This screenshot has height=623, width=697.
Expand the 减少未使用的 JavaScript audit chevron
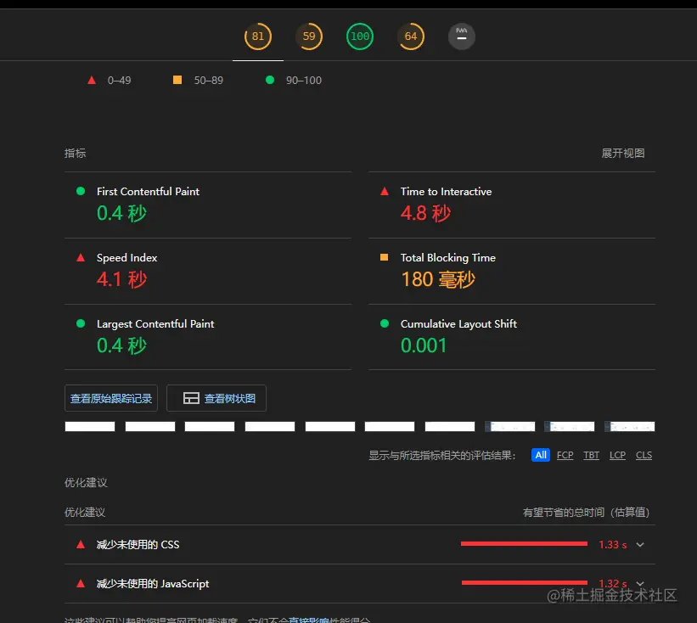(640, 583)
